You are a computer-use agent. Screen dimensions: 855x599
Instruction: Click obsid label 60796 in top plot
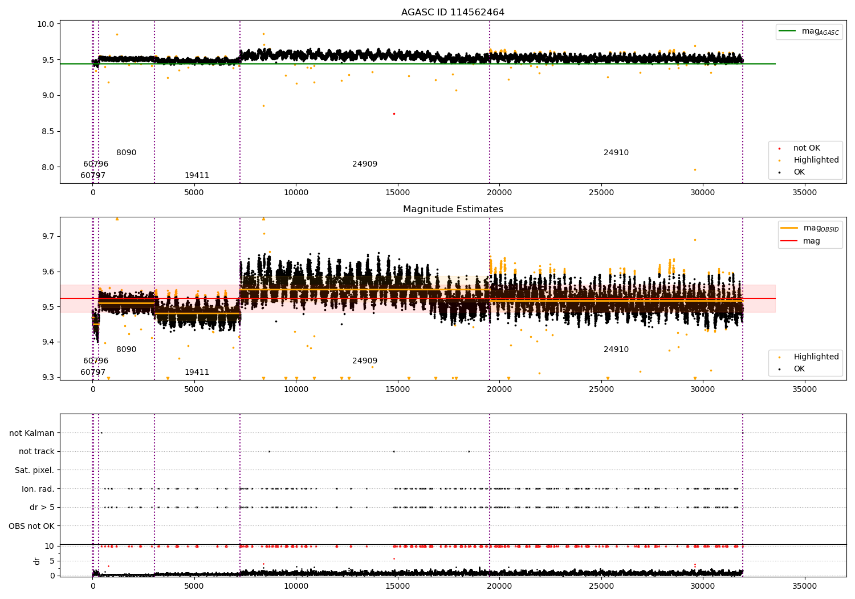pyautogui.click(x=96, y=164)
